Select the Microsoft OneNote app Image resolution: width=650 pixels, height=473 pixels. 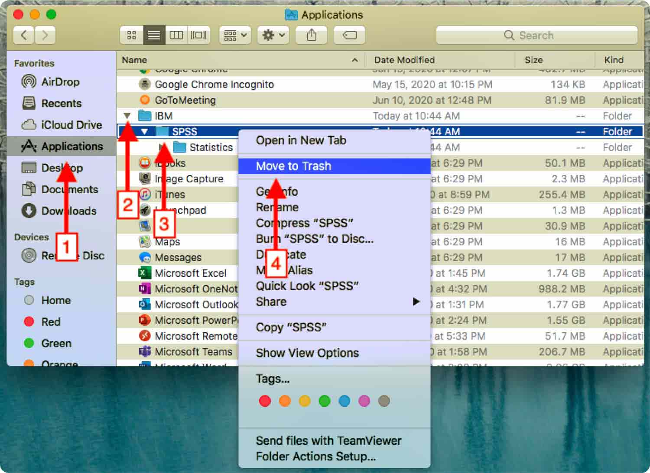(178, 289)
